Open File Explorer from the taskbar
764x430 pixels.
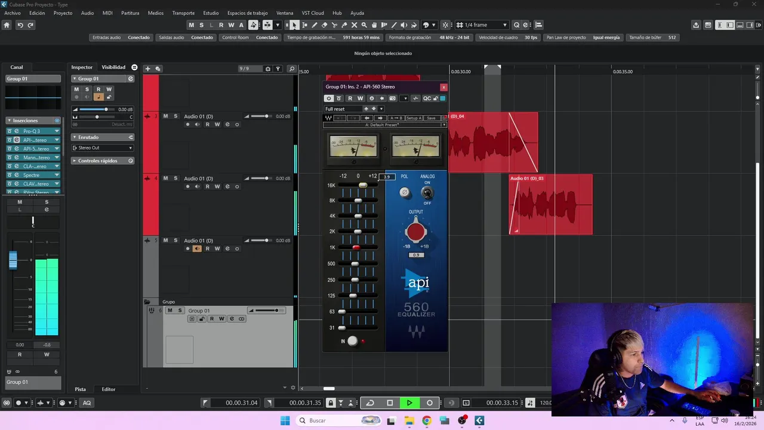pyautogui.click(x=409, y=420)
